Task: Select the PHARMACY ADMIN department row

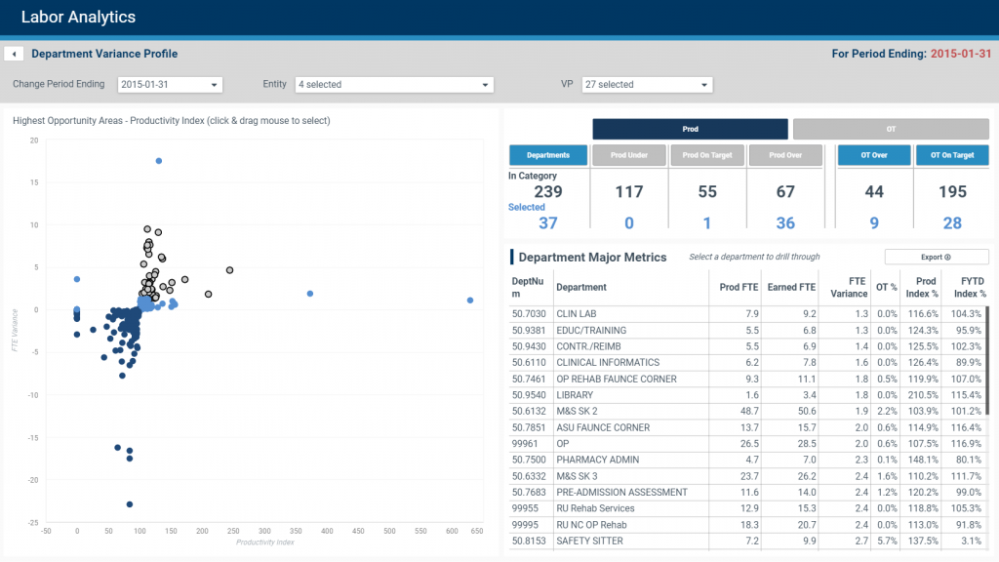Action: coord(683,460)
